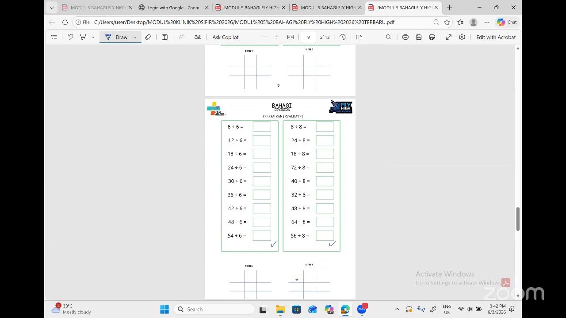Screen dimensions: 566x318
Task: Open the PDF Find search magnifier
Action: click(389, 37)
